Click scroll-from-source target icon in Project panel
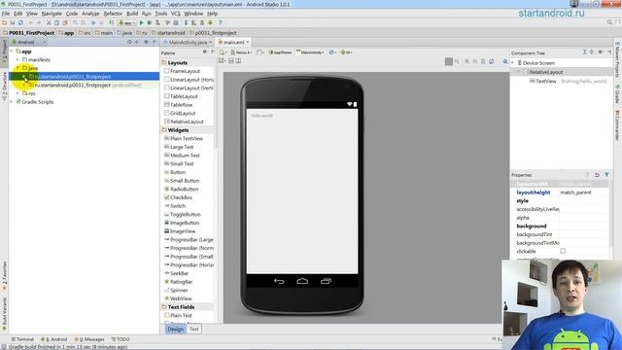The image size is (622, 350). (129, 42)
